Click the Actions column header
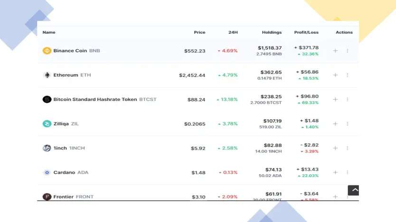The image size is (396, 222). tap(344, 32)
